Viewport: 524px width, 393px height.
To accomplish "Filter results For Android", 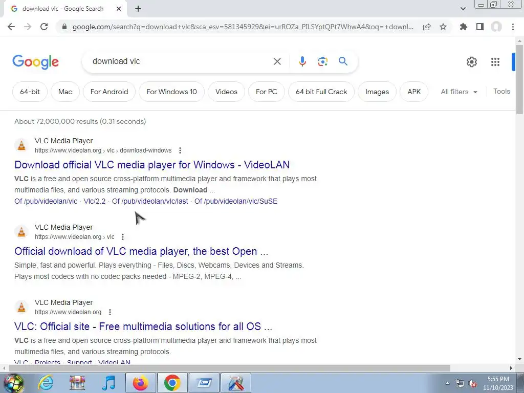I will 109,92.
